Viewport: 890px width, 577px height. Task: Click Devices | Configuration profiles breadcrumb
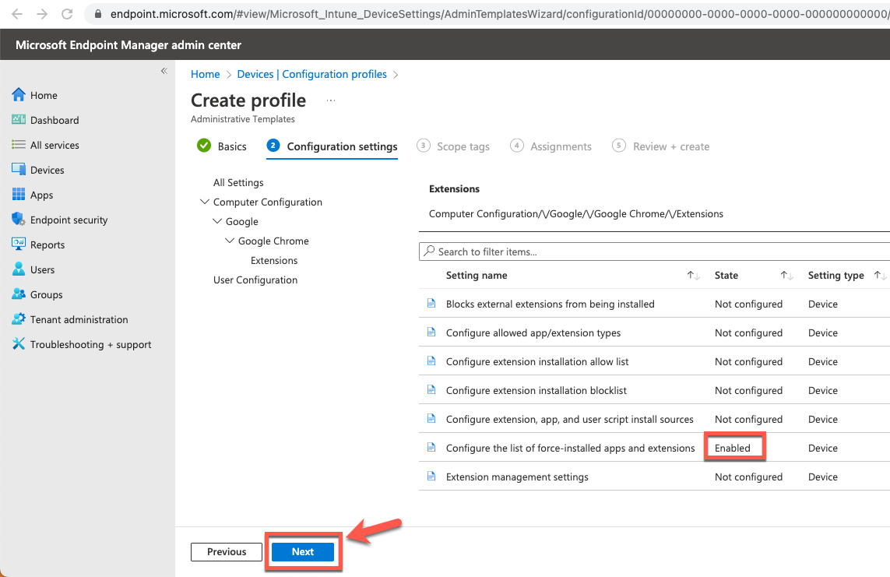[311, 74]
